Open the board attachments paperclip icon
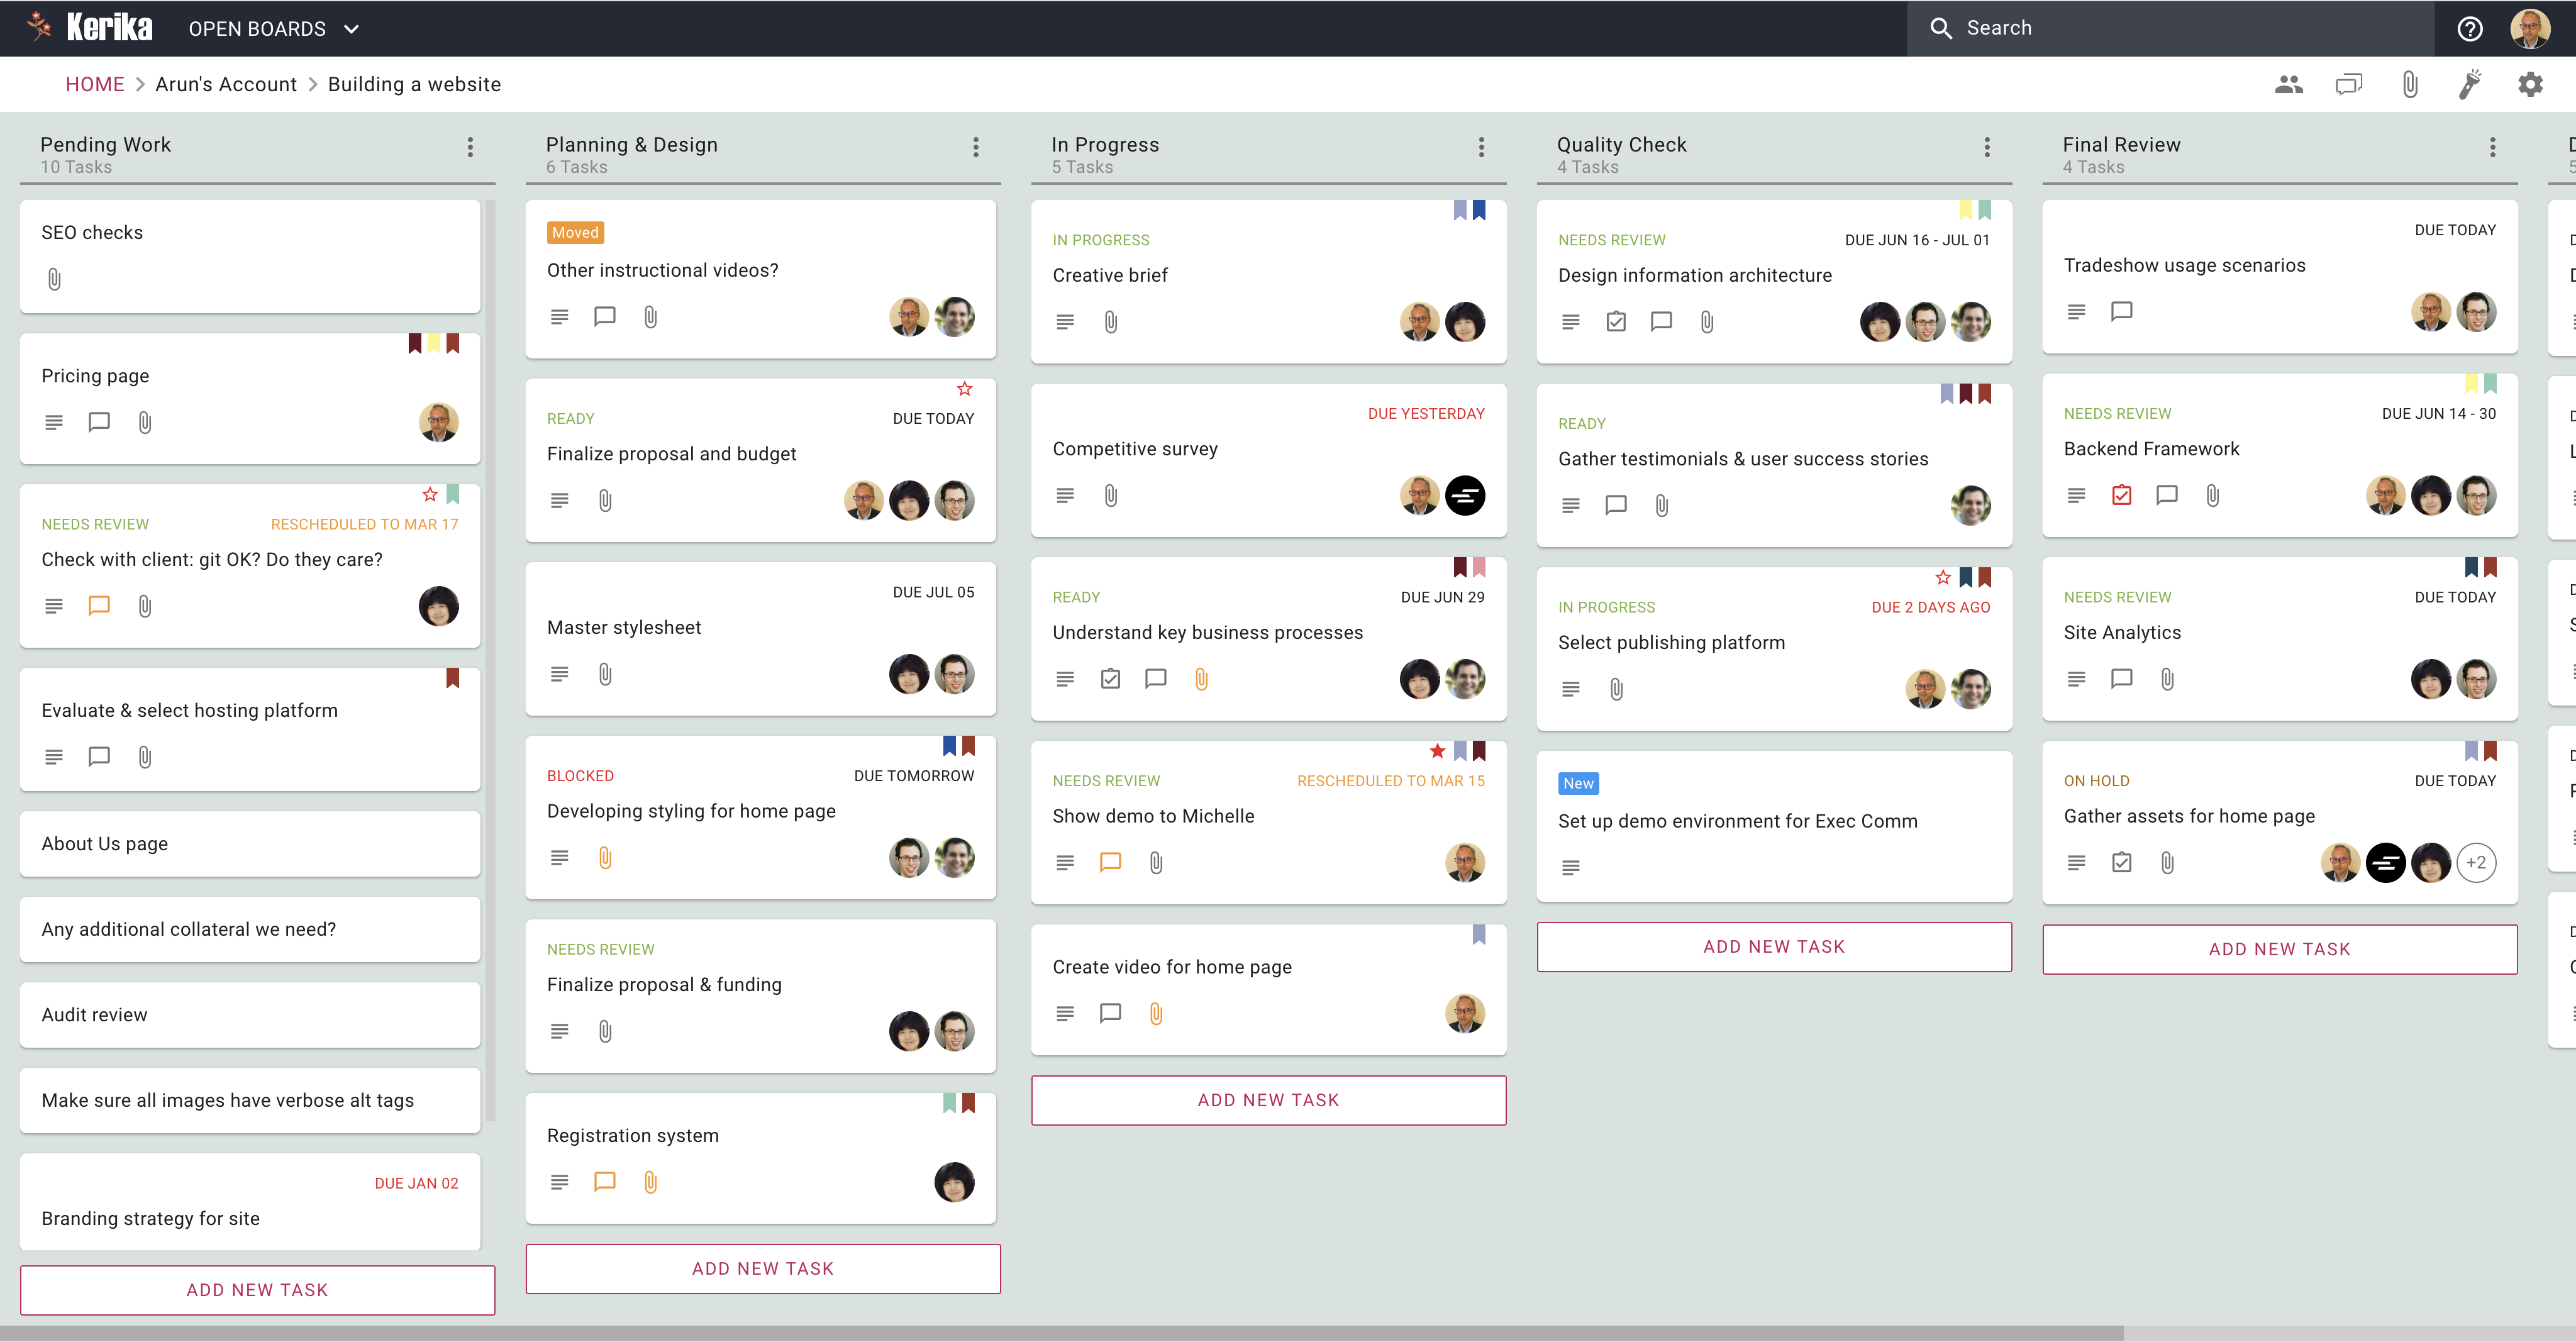Screen dimensions: 2576x1342 [2410, 84]
